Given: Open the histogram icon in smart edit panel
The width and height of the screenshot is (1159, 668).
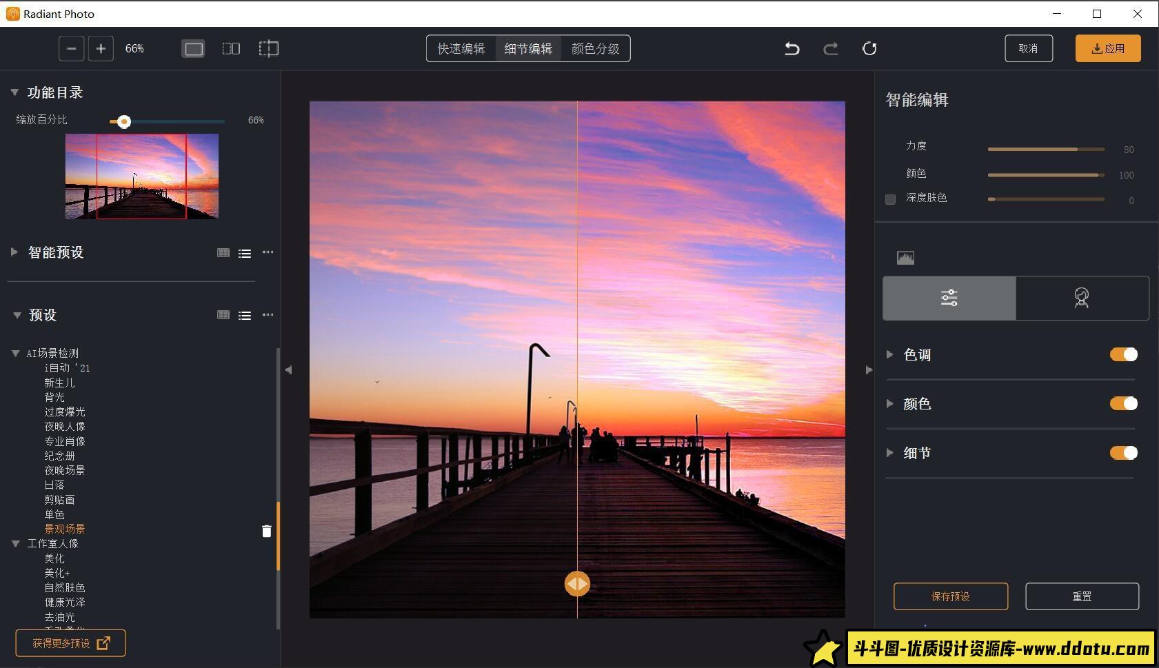Looking at the screenshot, I should point(905,257).
